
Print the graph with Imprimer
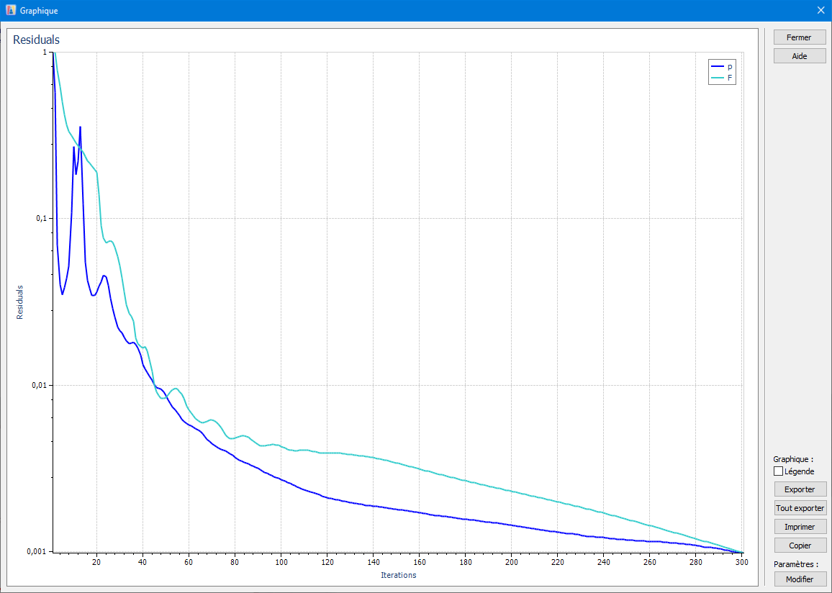pos(800,527)
